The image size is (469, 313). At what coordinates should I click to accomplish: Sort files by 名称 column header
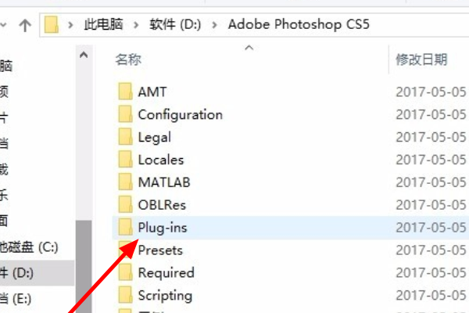[128, 59]
